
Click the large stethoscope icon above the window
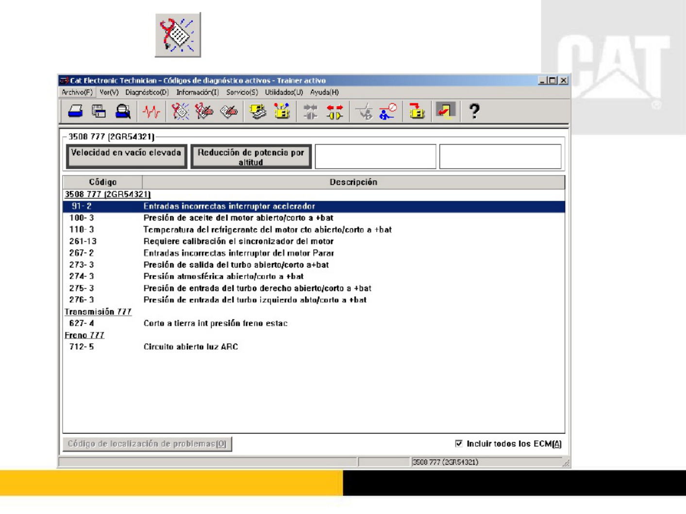[178, 35]
